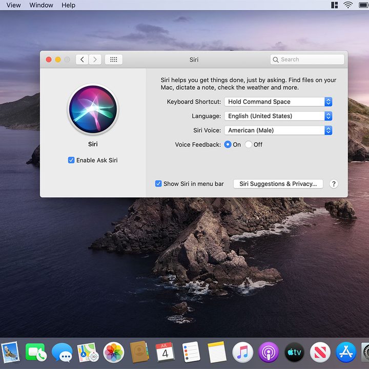Open the Help menu
Screen dimensions: 369x369
(x=69, y=5)
